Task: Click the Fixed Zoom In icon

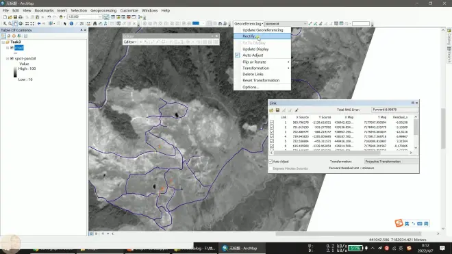Action: tap(27, 24)
